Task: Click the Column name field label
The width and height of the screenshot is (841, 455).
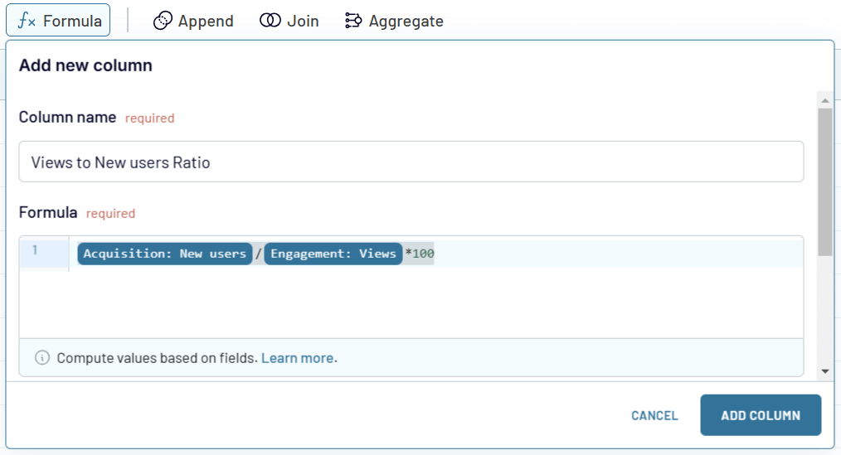Action: click(x=67, y=118)
